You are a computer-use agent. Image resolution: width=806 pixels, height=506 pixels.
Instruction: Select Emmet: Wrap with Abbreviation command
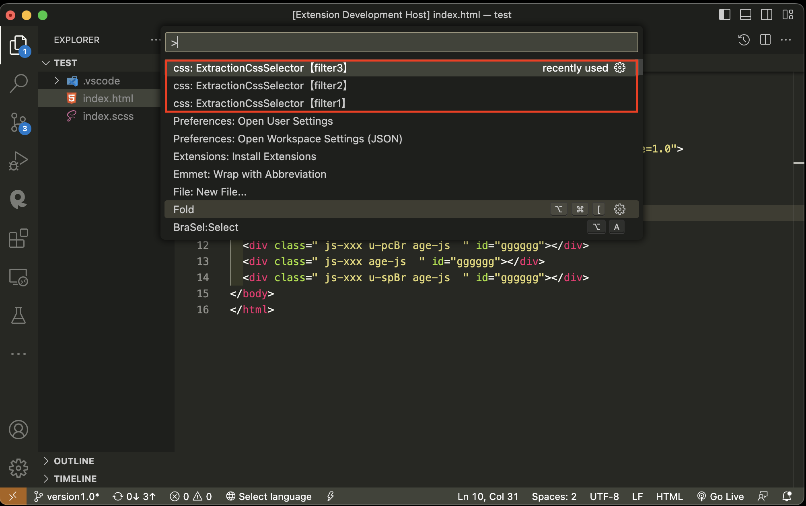click(x=249, y=174)
